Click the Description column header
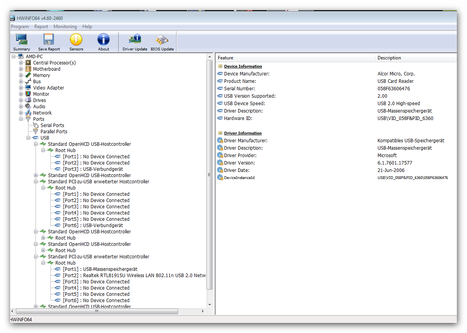 [x=389, y=58]
